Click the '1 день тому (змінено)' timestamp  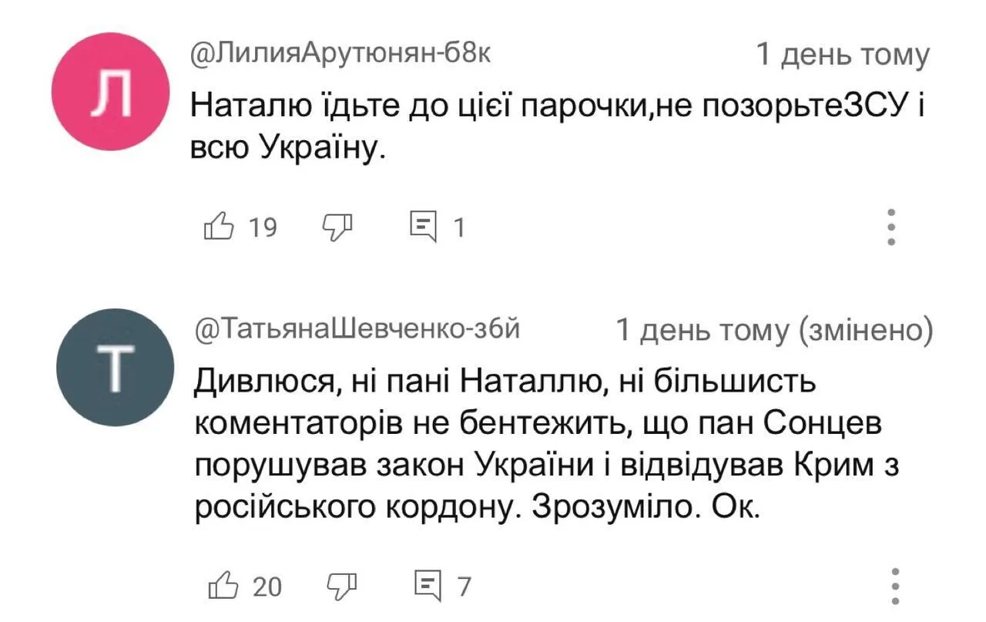tap(774, 331)
